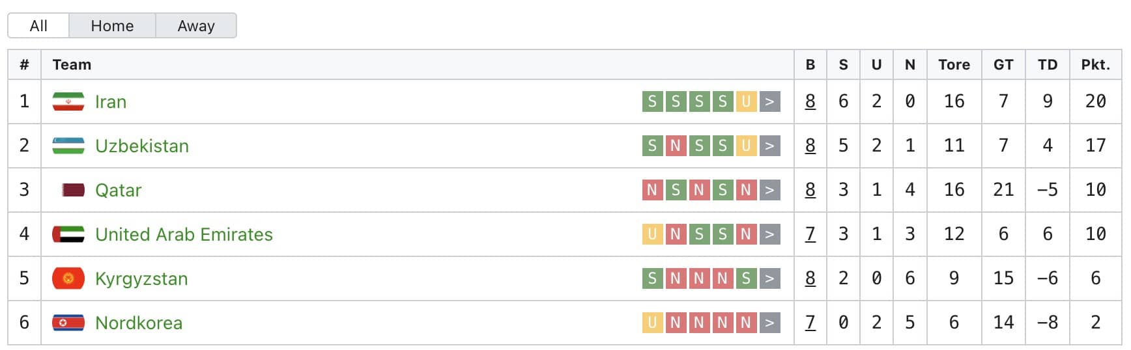Click Kyrgyzstan's first green S form badge

point(652,278)
